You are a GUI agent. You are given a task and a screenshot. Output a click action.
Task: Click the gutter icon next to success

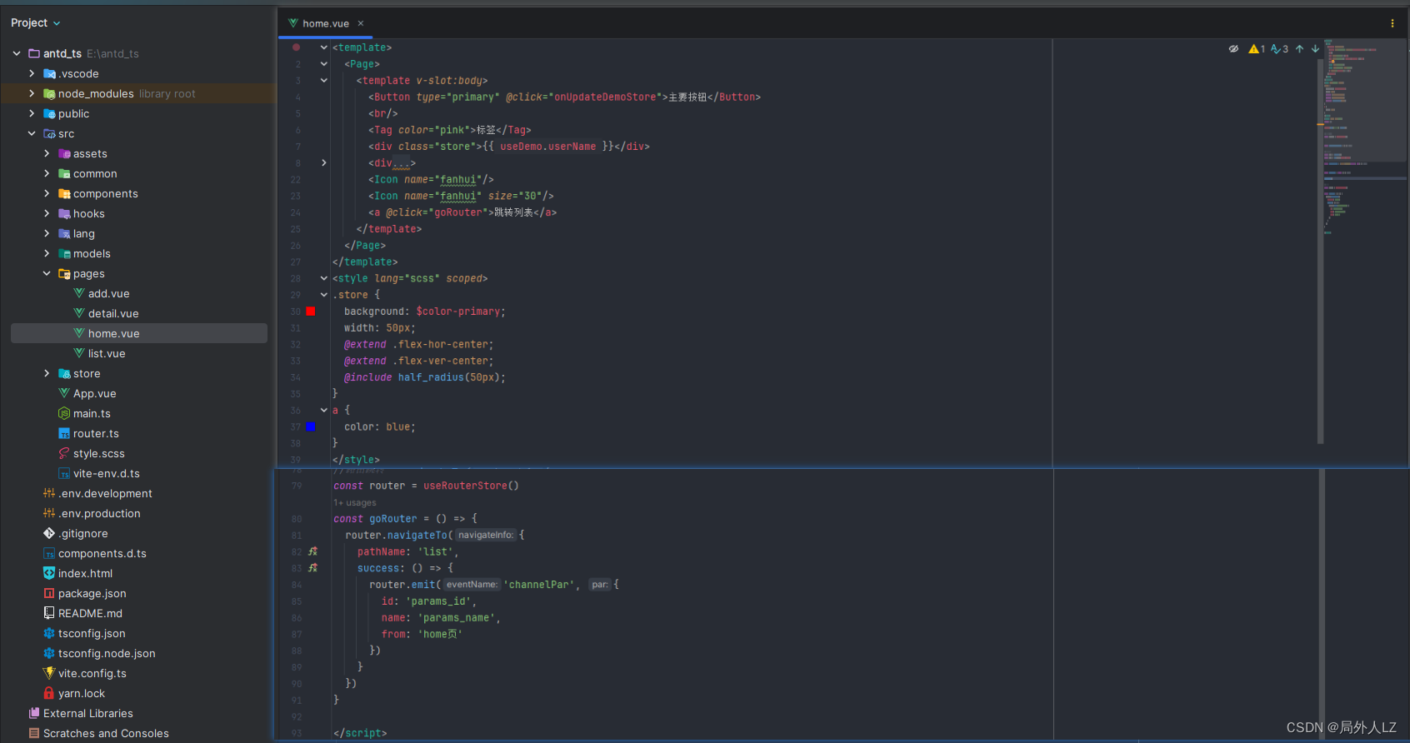(x=312, y=568)
